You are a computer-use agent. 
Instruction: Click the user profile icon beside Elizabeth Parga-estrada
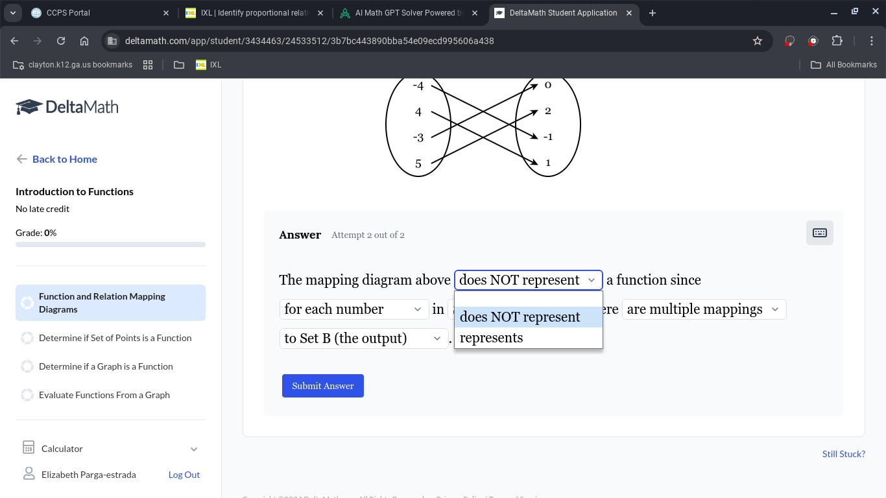[29, 474]
